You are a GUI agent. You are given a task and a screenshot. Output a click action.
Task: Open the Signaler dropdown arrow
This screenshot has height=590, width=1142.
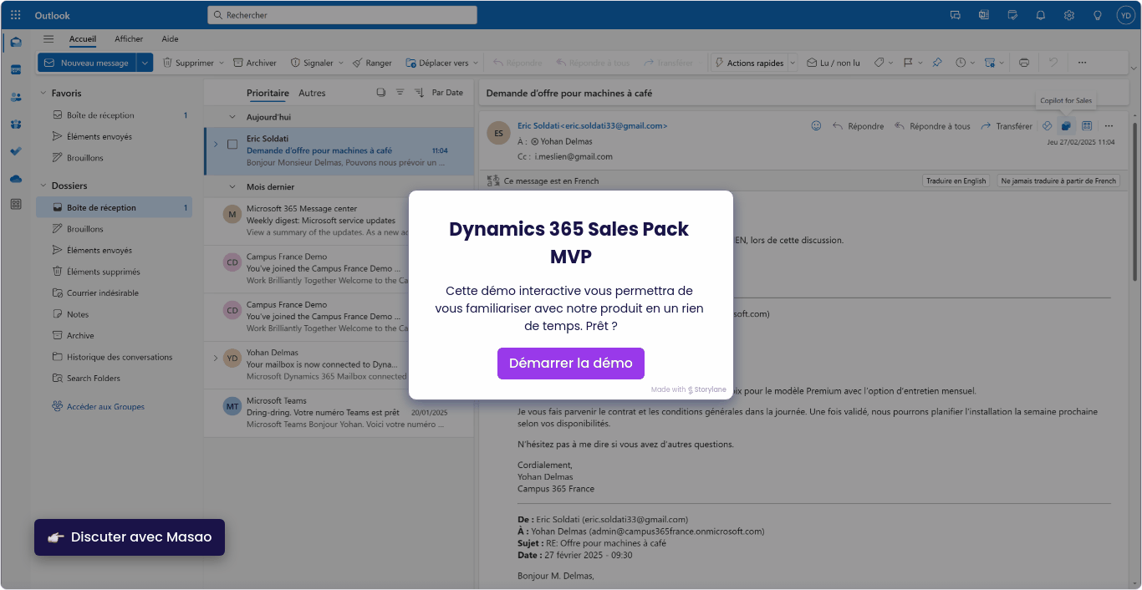pyautogui.click(x=341, y=63)
